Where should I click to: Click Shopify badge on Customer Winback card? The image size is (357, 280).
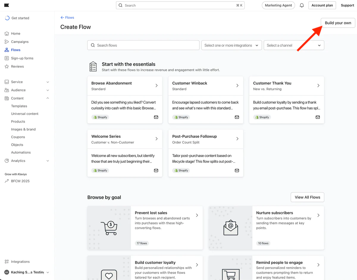coord(181,117)
